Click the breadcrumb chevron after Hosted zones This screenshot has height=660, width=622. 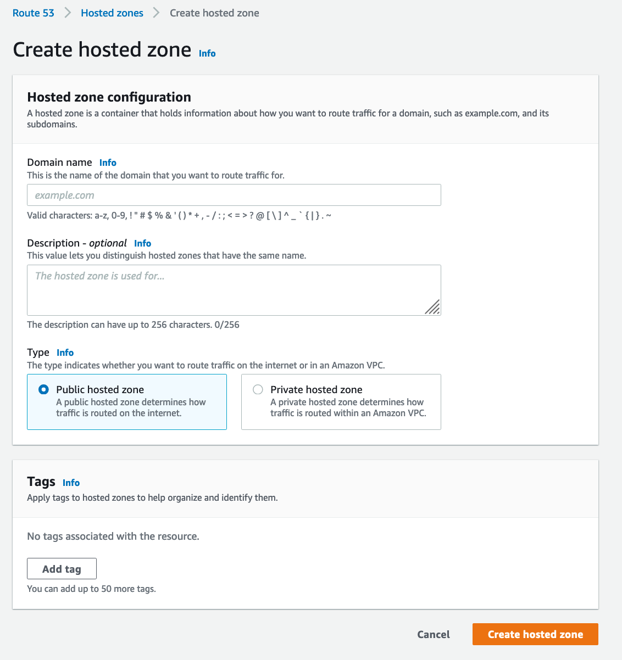coord(157,13)
